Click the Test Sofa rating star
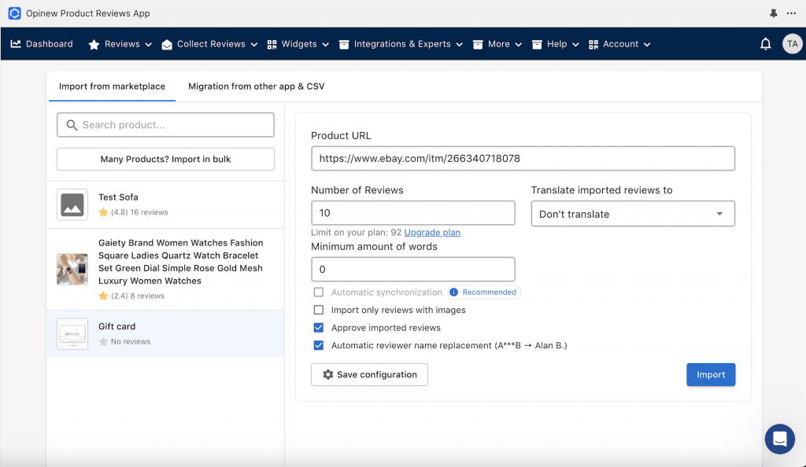Screen dimensions: 806x467 (103, 212)
